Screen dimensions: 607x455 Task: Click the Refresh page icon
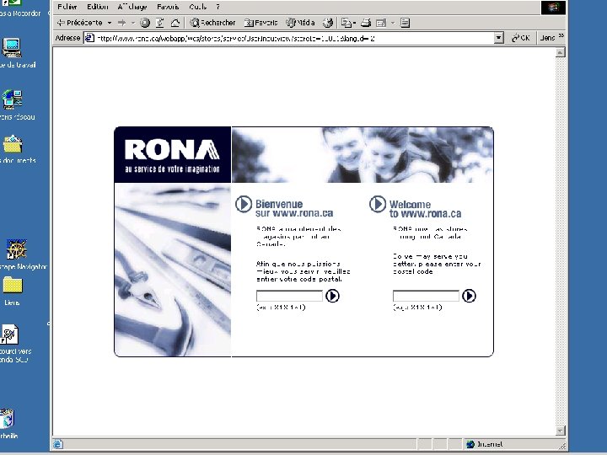coord(160,23)
